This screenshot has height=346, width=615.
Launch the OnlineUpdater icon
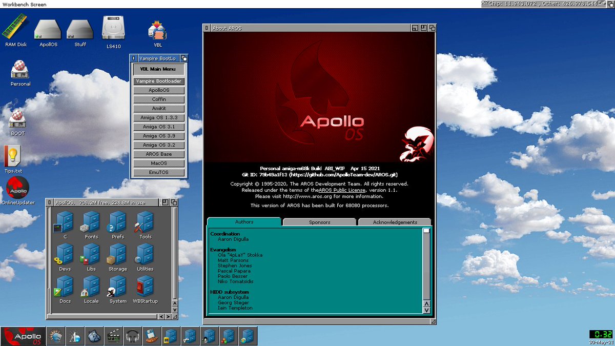(x=18, y=191)
